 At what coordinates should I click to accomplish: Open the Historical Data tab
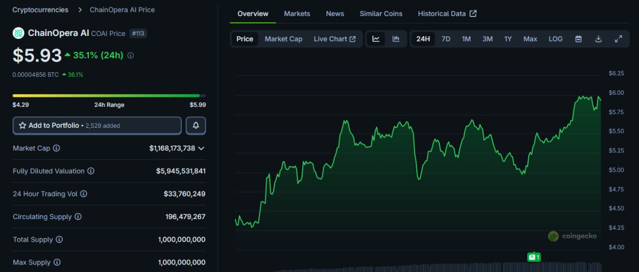click(447, 13)
